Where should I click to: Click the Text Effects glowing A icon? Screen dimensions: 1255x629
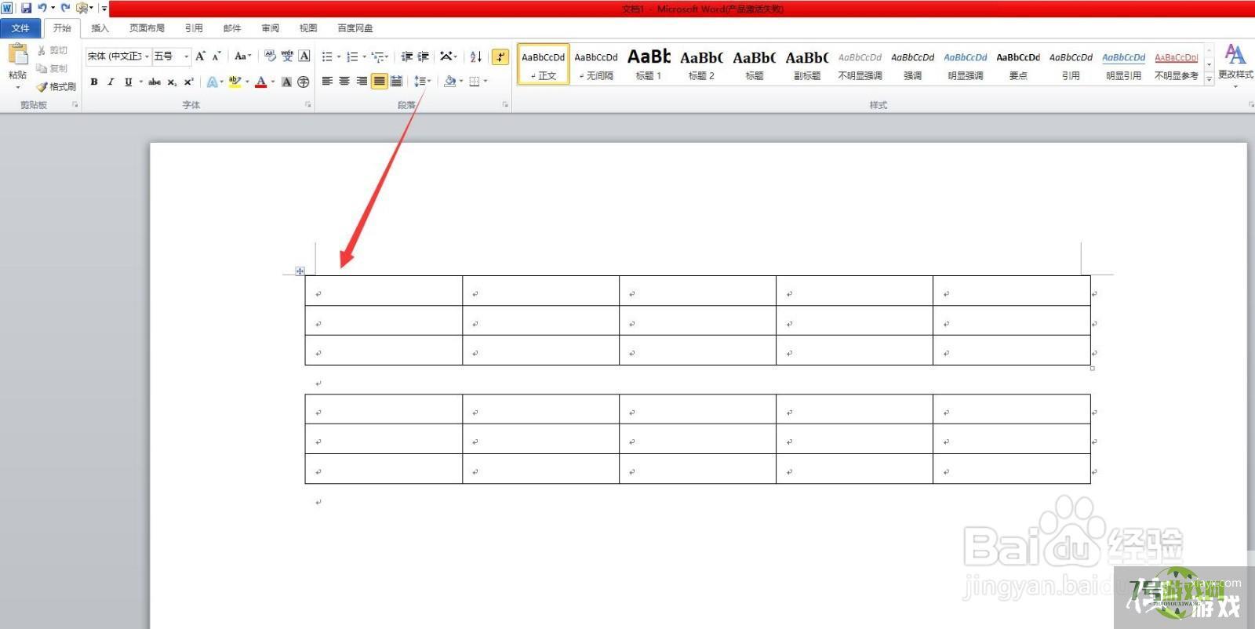212,82
